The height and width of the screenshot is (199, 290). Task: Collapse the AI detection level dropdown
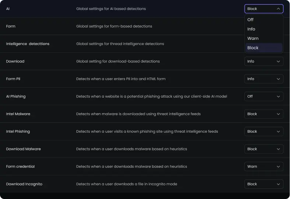click(263, 9)
